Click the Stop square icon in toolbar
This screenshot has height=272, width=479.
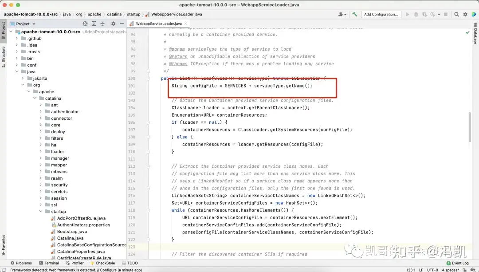[x=446, y=14]
